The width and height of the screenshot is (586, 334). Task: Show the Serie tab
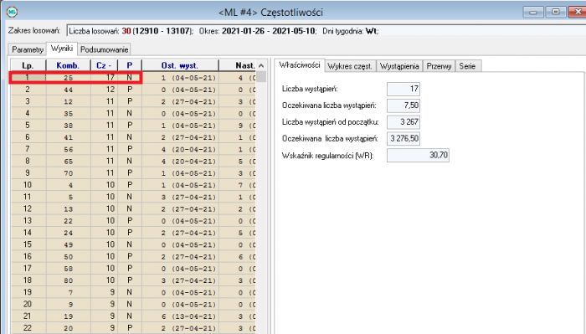(467, 66)
